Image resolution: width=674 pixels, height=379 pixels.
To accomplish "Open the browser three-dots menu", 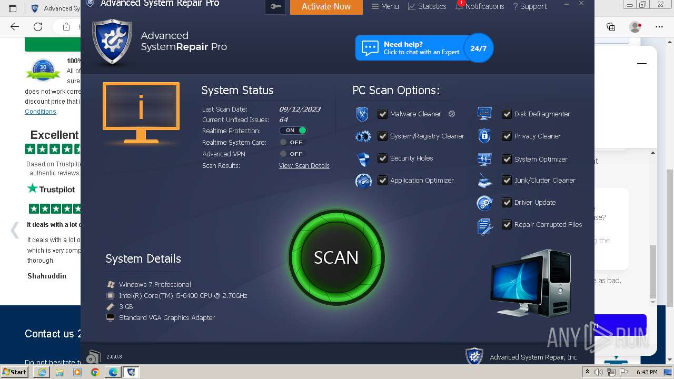I will [659, 26].
